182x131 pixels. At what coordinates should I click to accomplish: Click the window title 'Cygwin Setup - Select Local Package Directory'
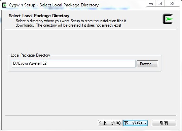[53, 5]
